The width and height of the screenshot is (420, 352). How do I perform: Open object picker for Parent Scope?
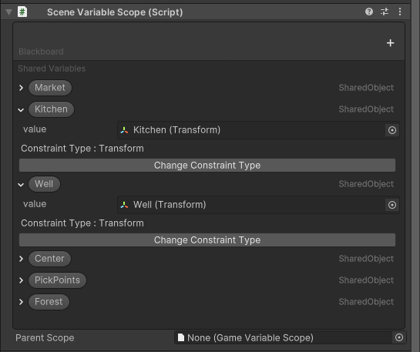tap(399, 337)
